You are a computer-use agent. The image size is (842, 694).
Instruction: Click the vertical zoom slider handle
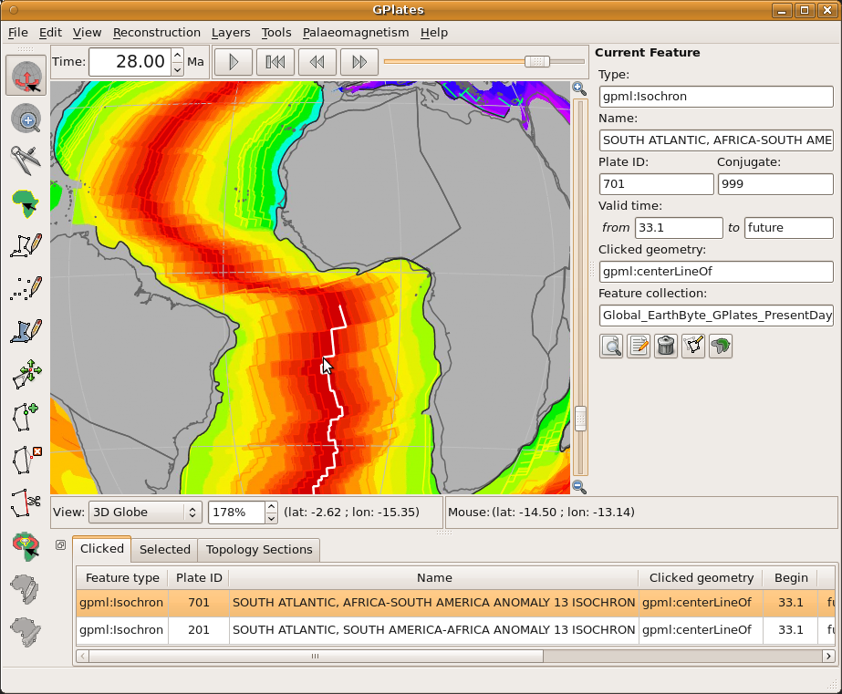coord(580,419)
